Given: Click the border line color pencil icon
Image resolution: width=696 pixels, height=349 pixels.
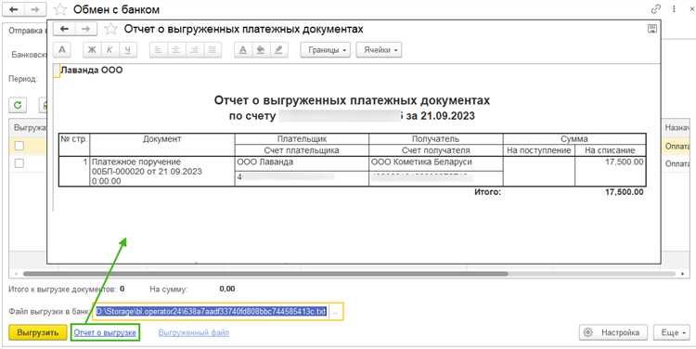Looking at the screenshot, I should 278,50.
